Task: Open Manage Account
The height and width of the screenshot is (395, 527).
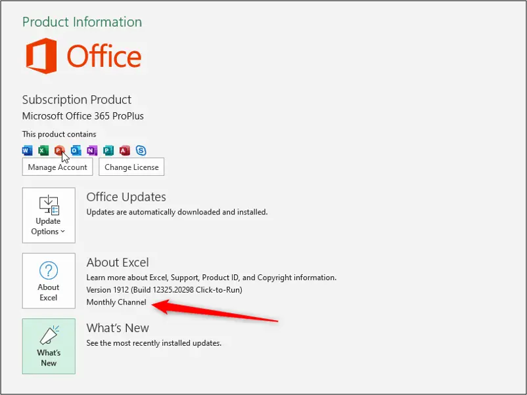Action: click(57, 167)
